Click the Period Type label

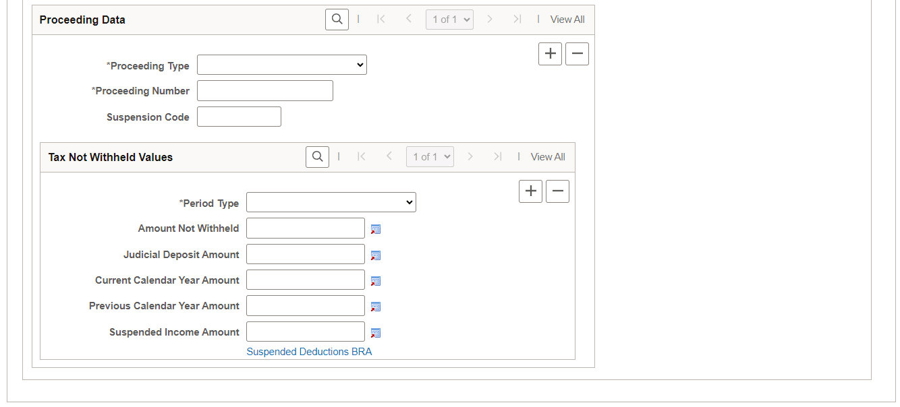tap(208, 204)
